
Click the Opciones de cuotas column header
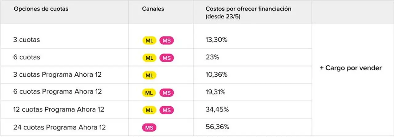click(41, 9)
